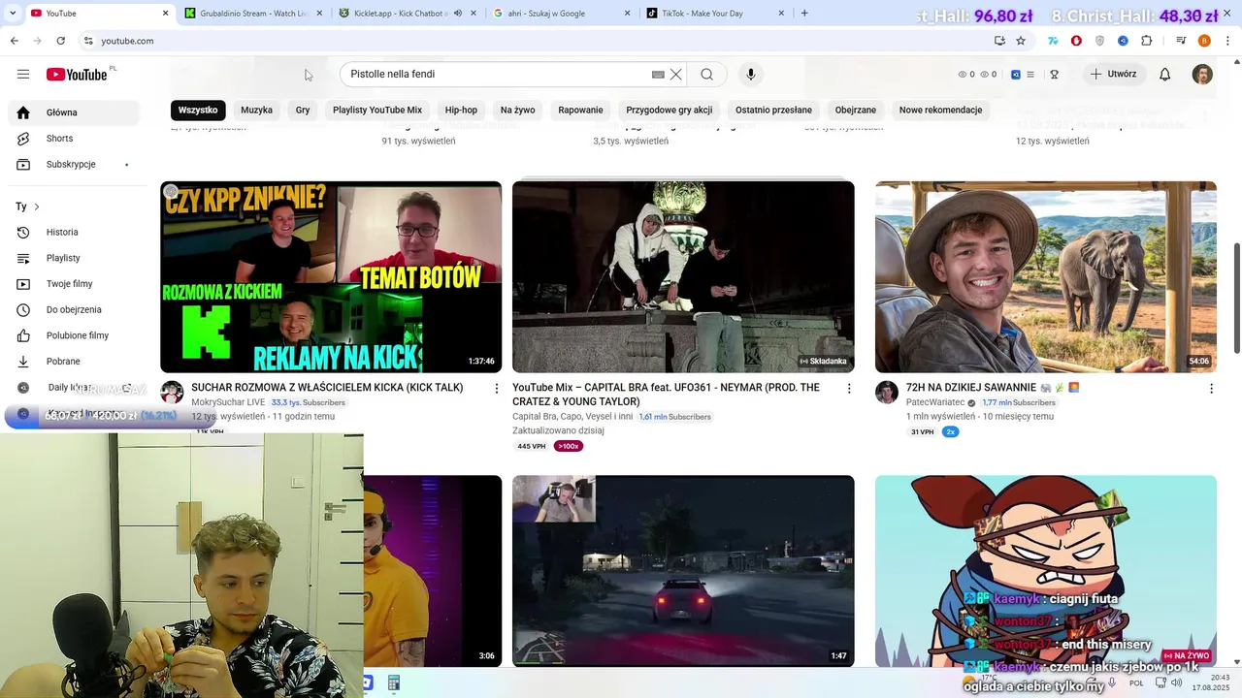Select the Wszystko filter chip
This screenshot has width=1242, height=698.
click(x=198, y=110)
